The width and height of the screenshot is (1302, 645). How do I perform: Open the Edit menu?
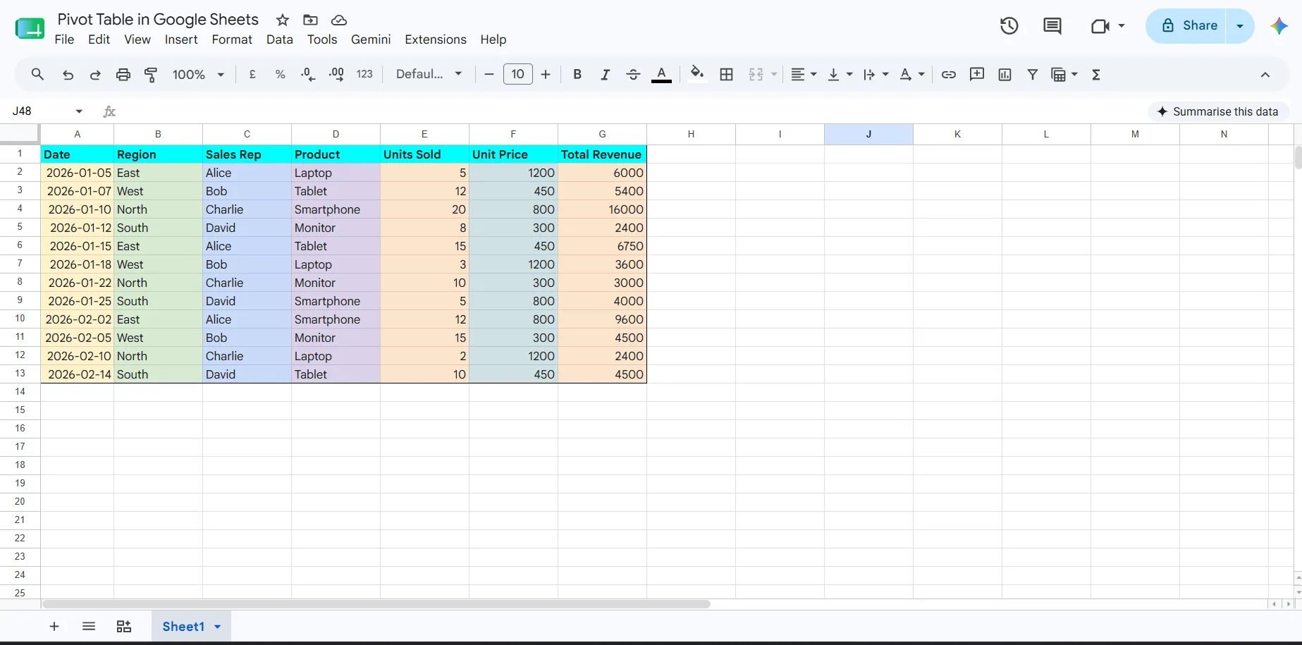tap(99, 39)
